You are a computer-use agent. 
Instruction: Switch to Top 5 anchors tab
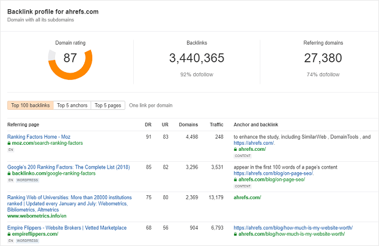pos(72,106)
